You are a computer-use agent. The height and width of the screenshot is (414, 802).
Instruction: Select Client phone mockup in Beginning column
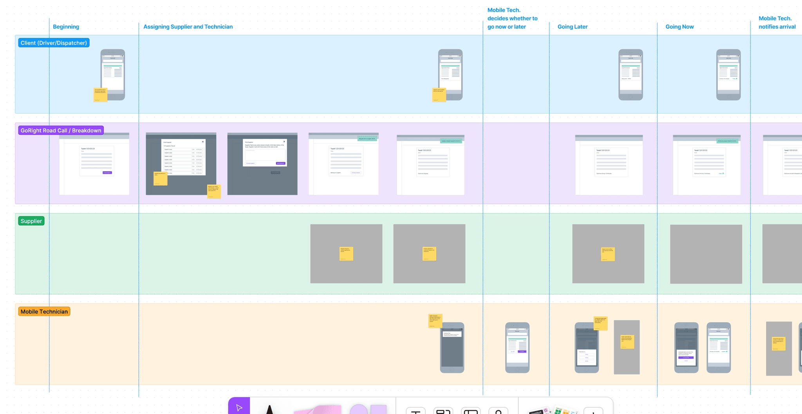coord(113,74)
